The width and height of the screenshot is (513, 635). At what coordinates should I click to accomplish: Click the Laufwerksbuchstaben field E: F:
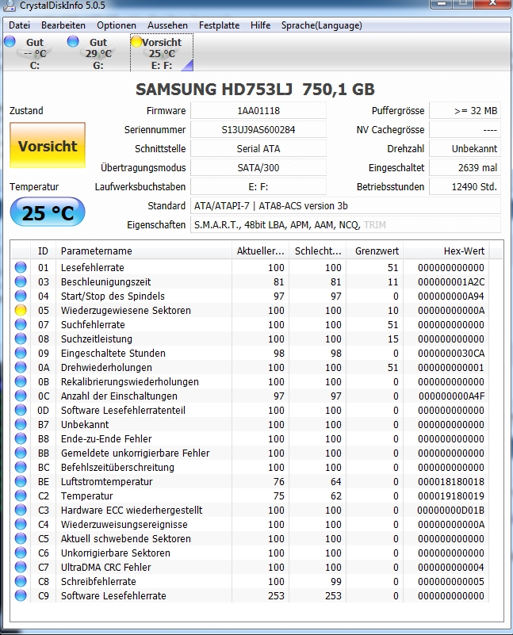point(258,186)
